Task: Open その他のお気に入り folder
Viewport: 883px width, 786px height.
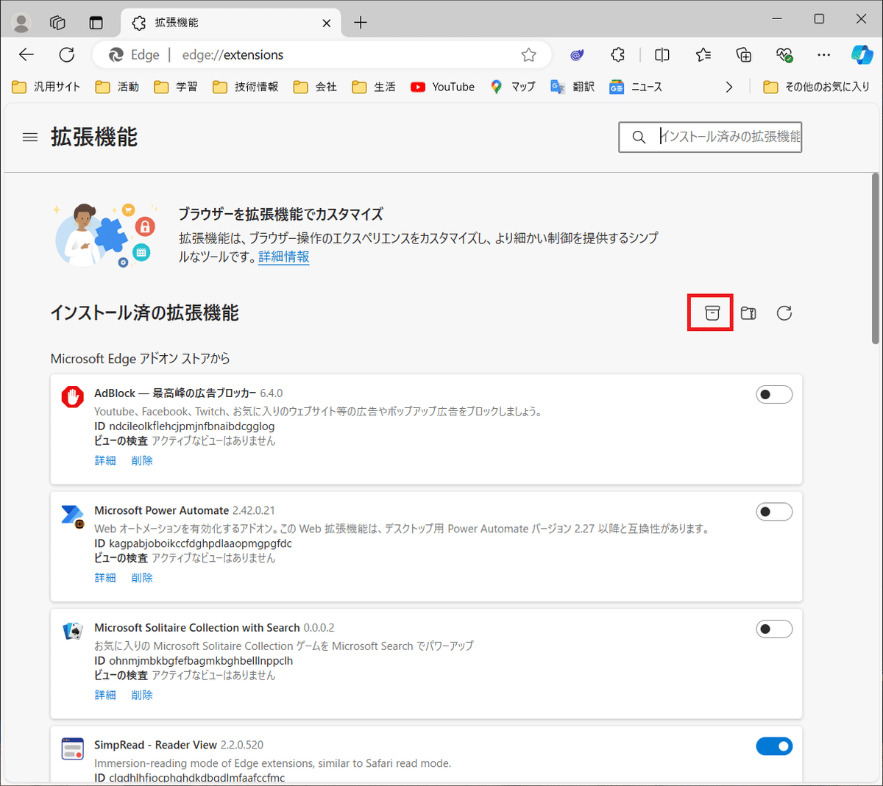Action: (817, 87)
